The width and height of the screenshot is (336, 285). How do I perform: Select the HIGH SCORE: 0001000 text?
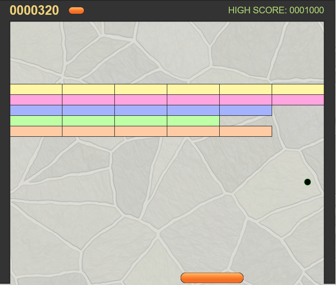[276, 10]
